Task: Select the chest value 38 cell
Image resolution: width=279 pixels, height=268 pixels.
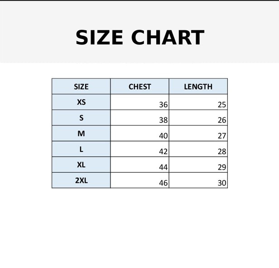Action: coord(140,118)
